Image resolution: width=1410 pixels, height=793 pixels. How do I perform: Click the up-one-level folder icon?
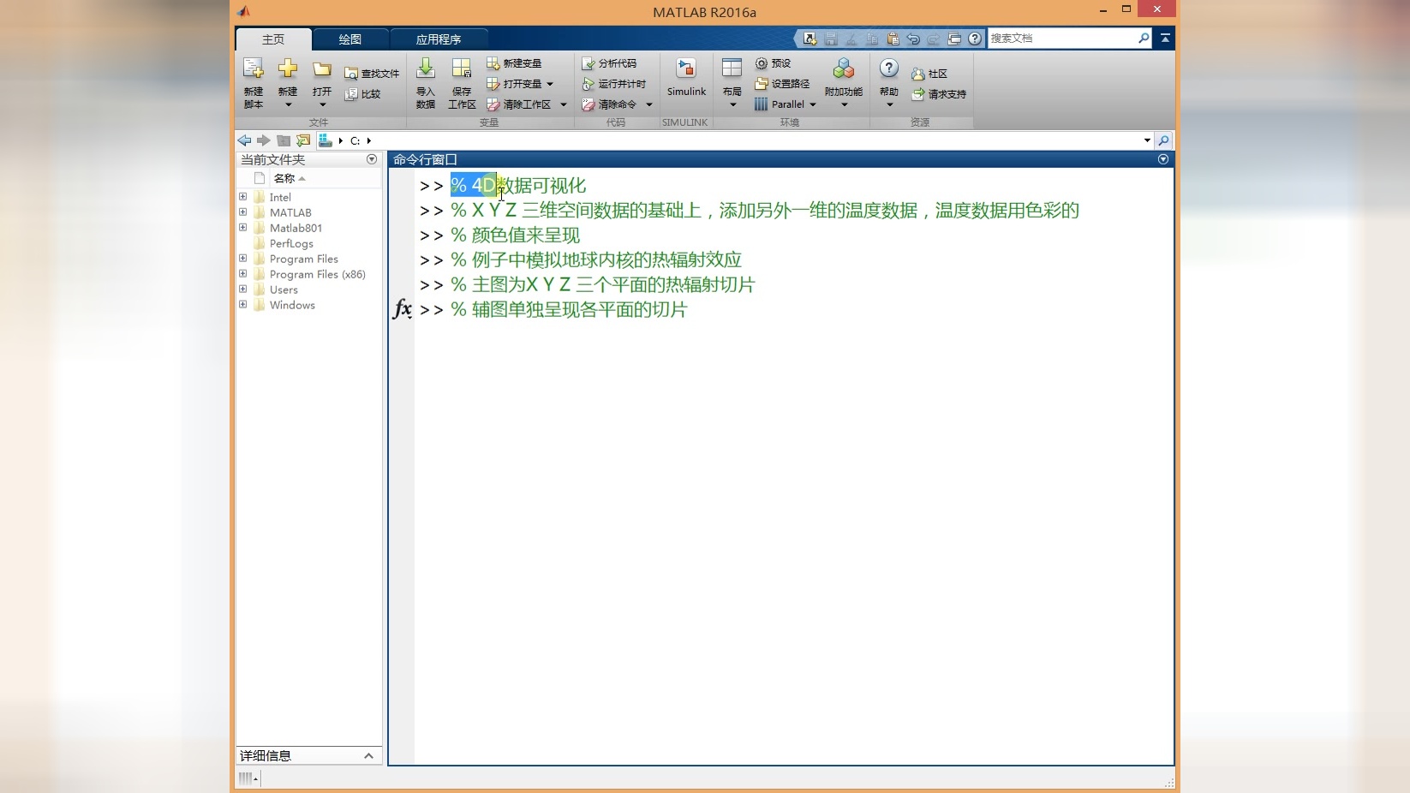coord(284,140)
